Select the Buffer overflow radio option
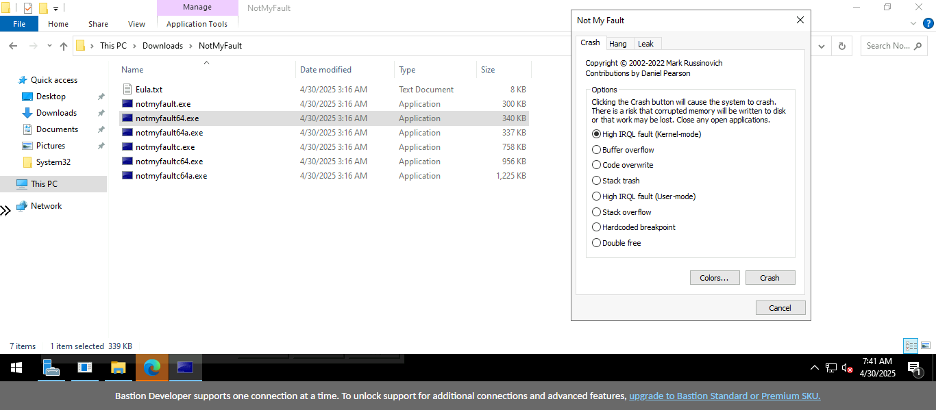Viewport: 936px width, 410px height. [596, 150]
